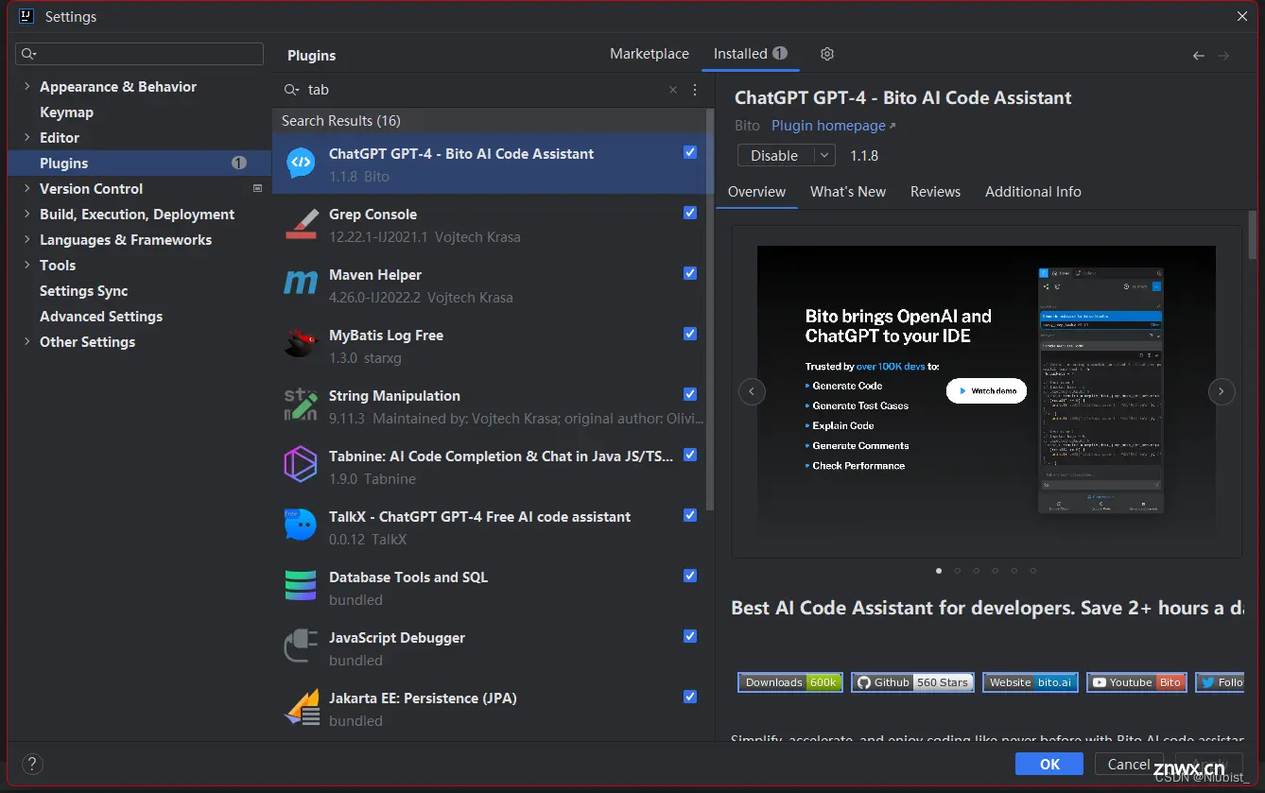Go back with the left arrow
The image size is (1265, 793).
tap(1199, 56)
